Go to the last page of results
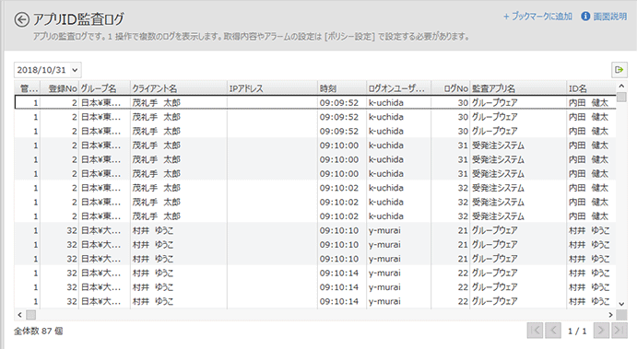 [619, 331]
